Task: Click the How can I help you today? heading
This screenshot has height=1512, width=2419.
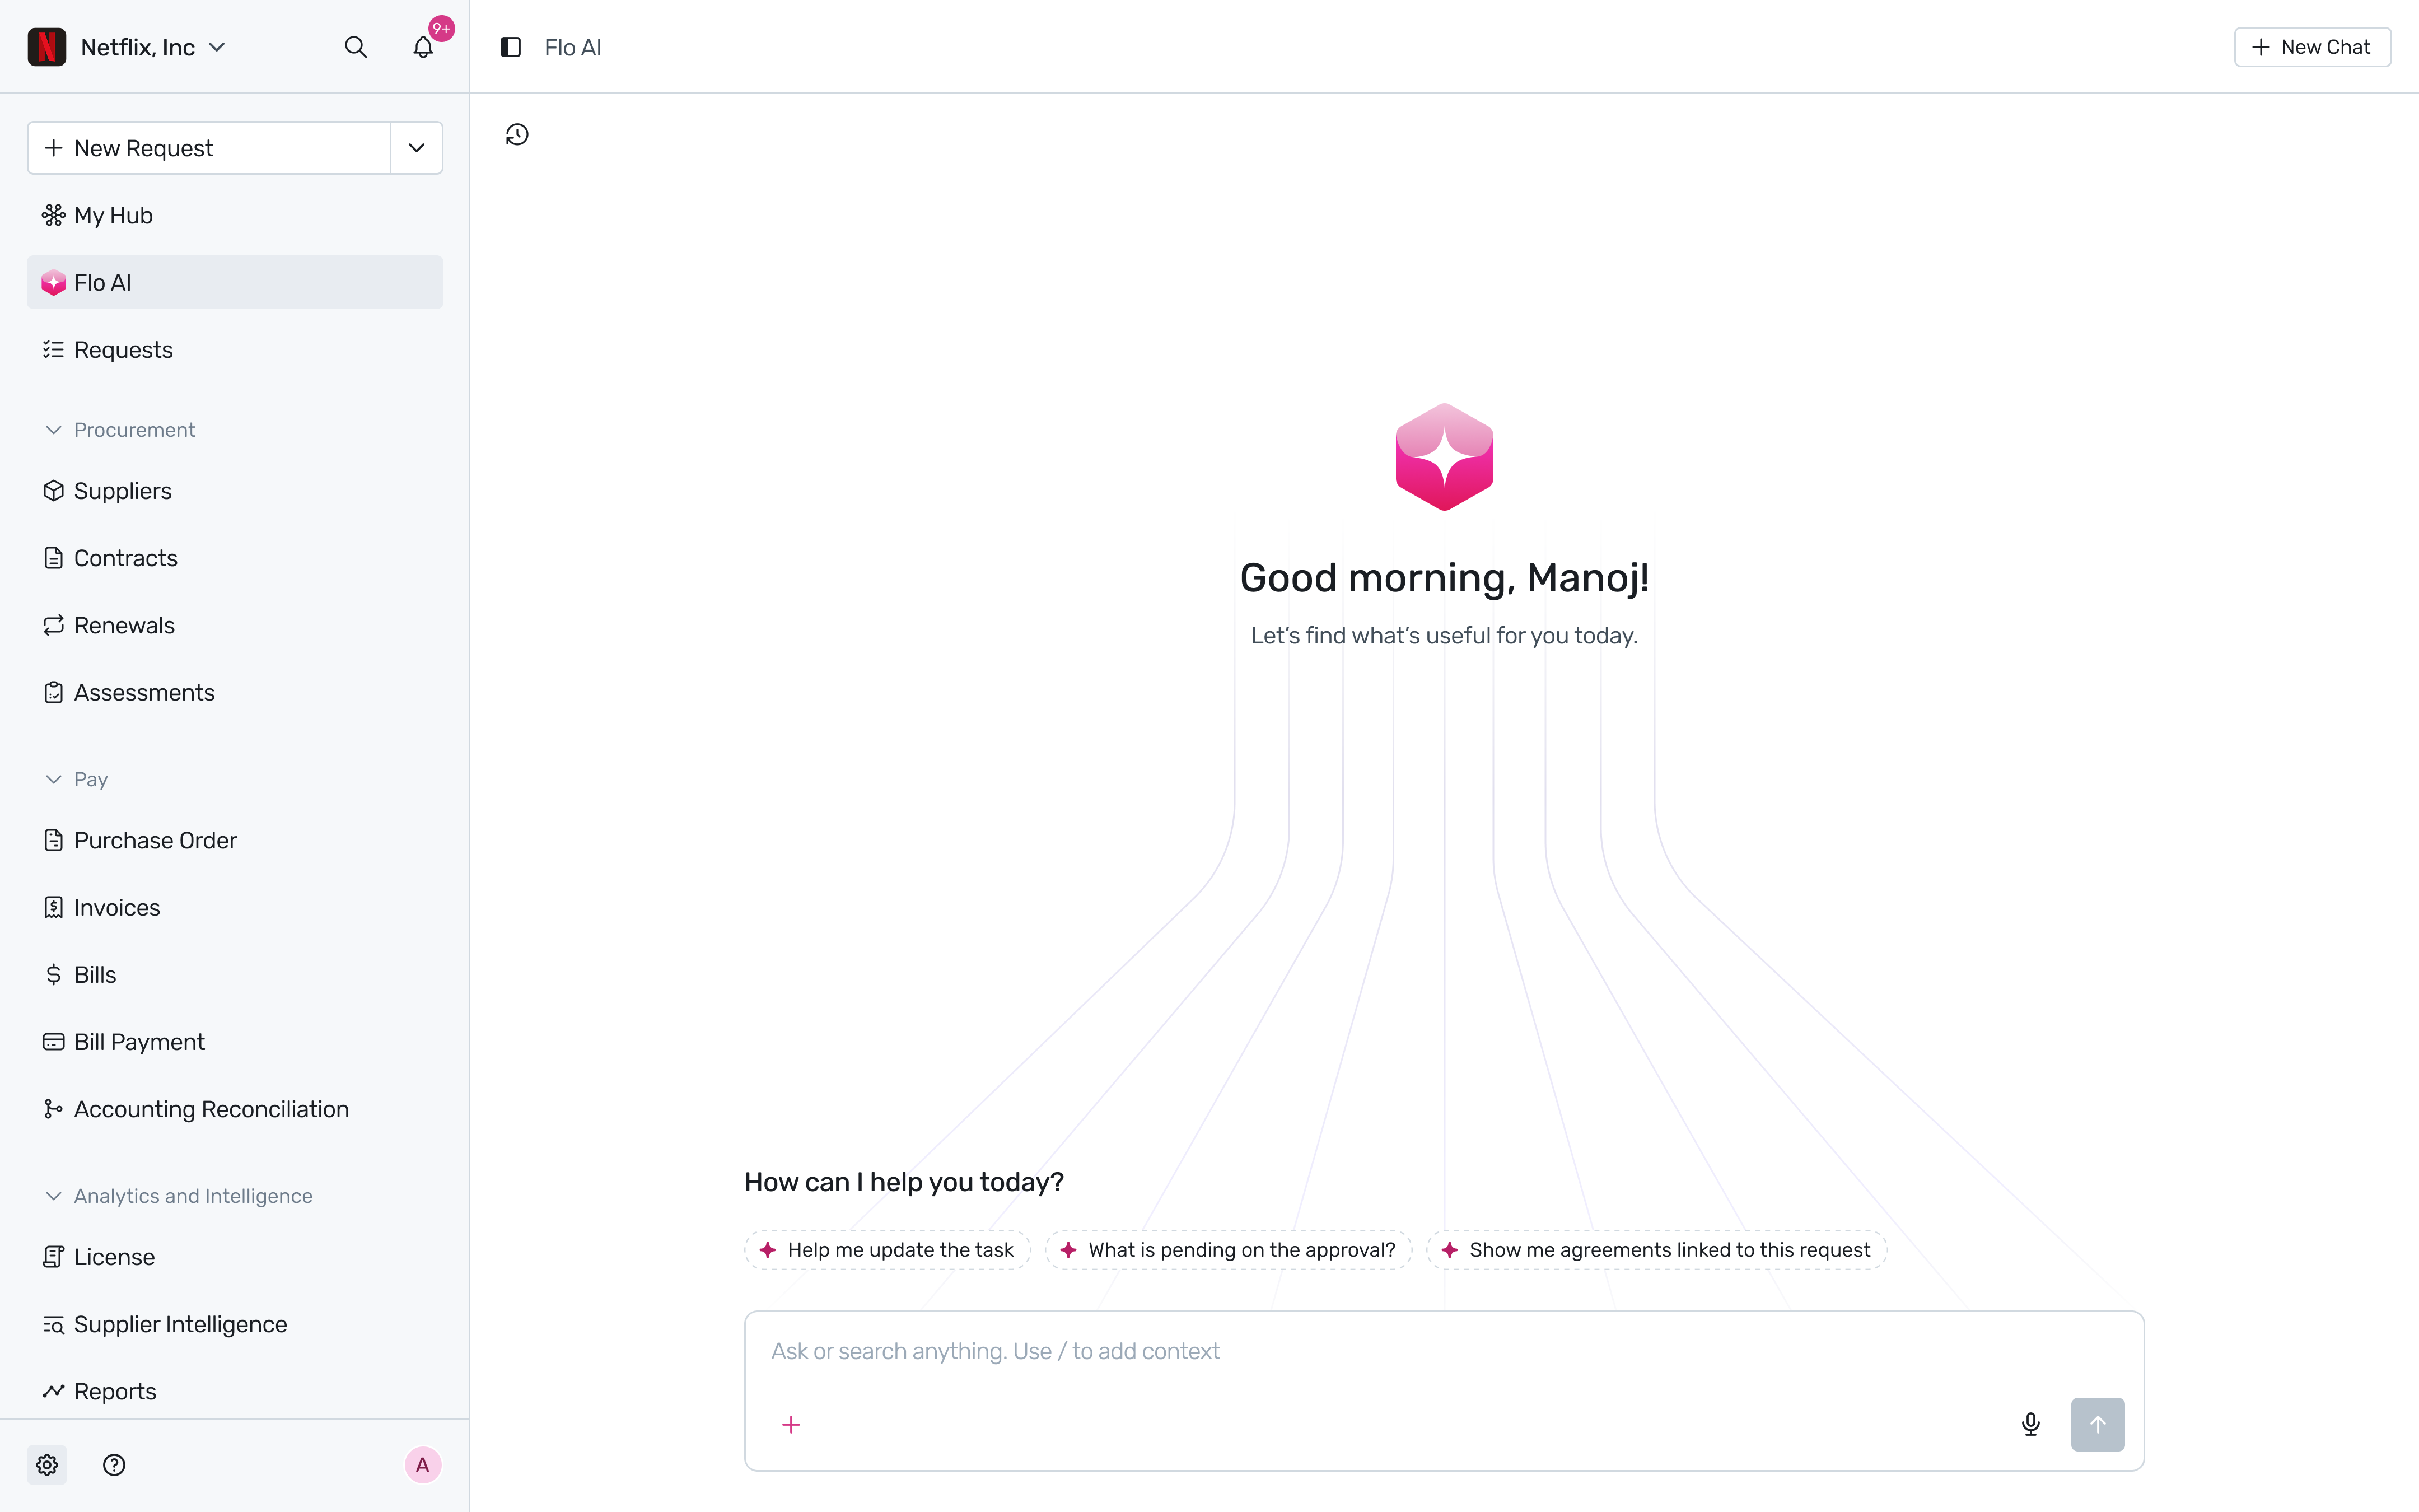Action: pyautogui.click(x=904, y=1182)
